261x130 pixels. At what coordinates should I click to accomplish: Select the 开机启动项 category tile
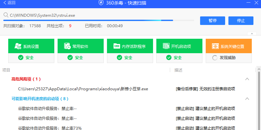(x=179, y=51)
